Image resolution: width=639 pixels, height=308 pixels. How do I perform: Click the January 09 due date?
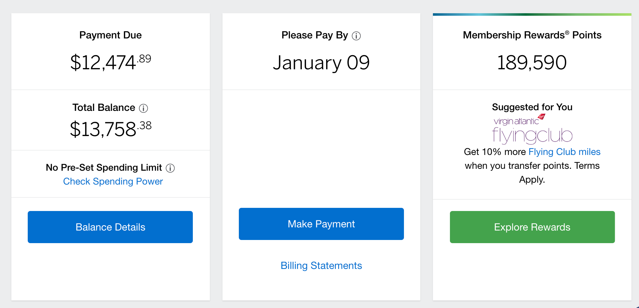point(321,63)
